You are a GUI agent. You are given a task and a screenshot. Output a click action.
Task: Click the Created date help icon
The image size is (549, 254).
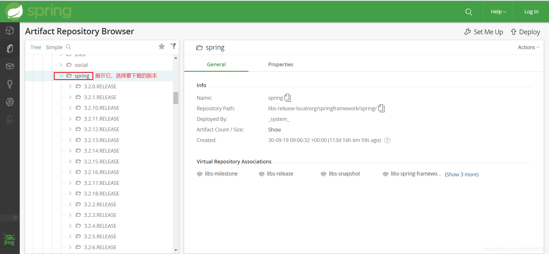point(387,140)
